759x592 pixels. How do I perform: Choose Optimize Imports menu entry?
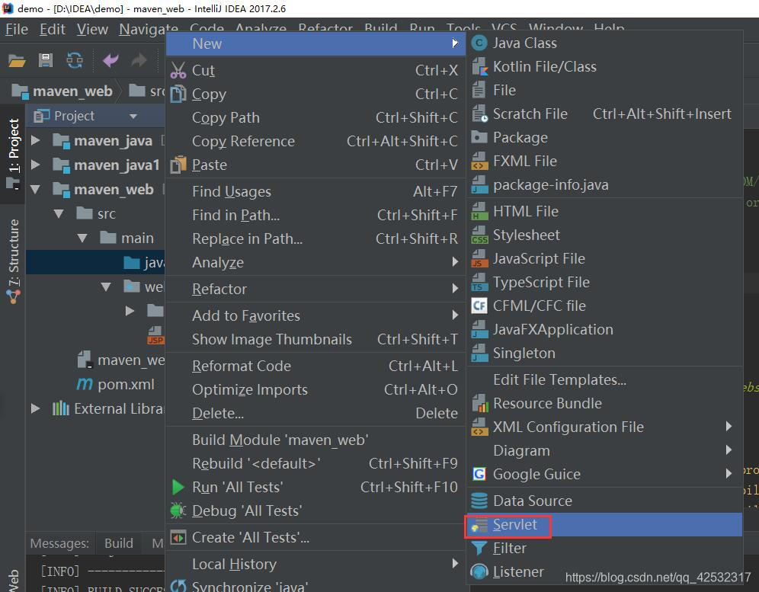[x=315, y=389]
